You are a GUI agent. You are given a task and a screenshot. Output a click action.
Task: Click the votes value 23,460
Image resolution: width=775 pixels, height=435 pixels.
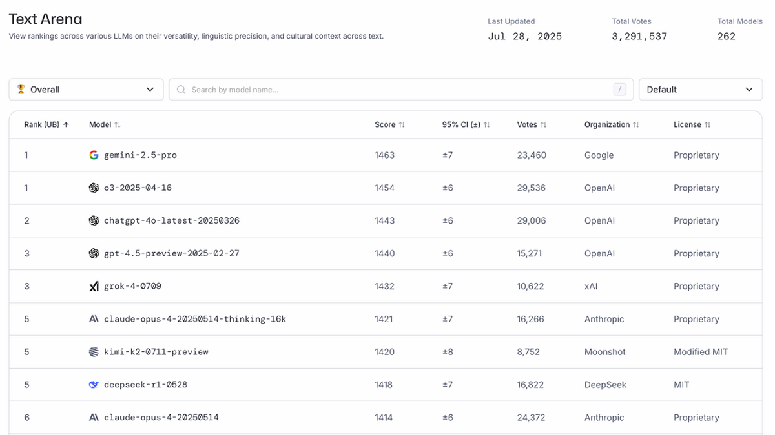pyautogui.click(x=532, y=155)
